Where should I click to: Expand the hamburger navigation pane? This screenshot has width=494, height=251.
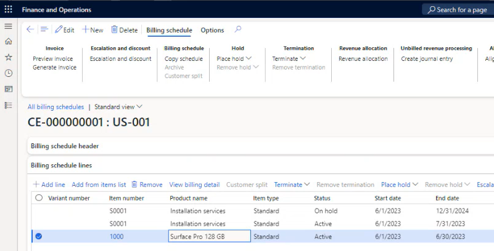(8, 26)
